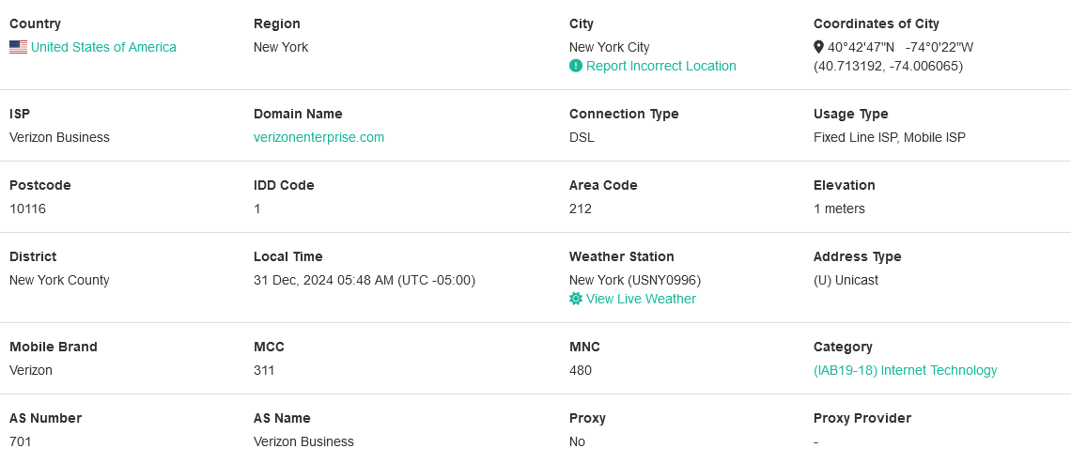Click the area code value 212

[x=581, y=209]
